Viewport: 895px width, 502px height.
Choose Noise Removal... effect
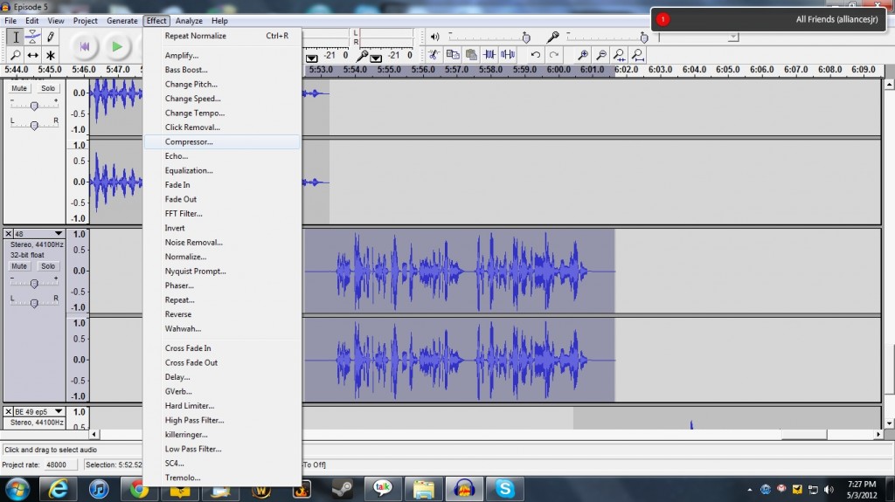222,243
